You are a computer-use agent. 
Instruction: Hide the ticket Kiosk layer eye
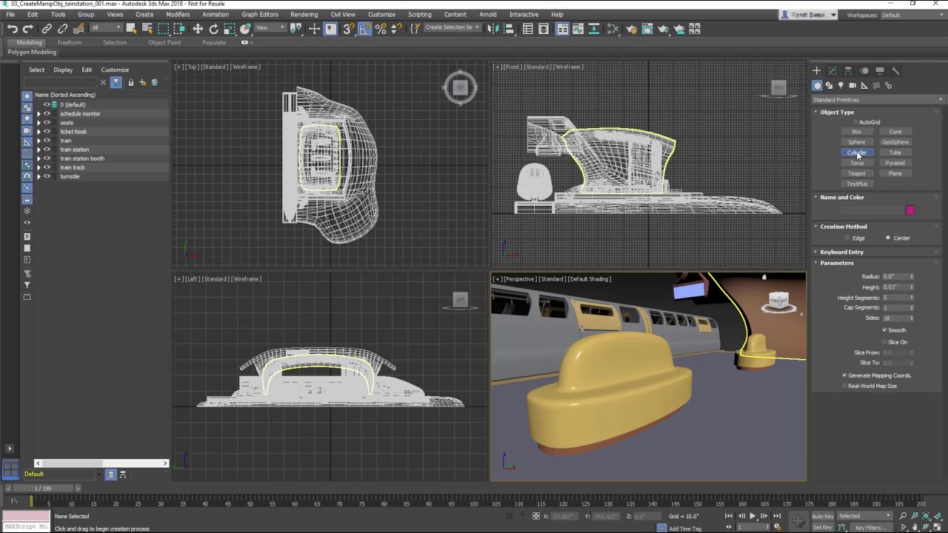47,132
